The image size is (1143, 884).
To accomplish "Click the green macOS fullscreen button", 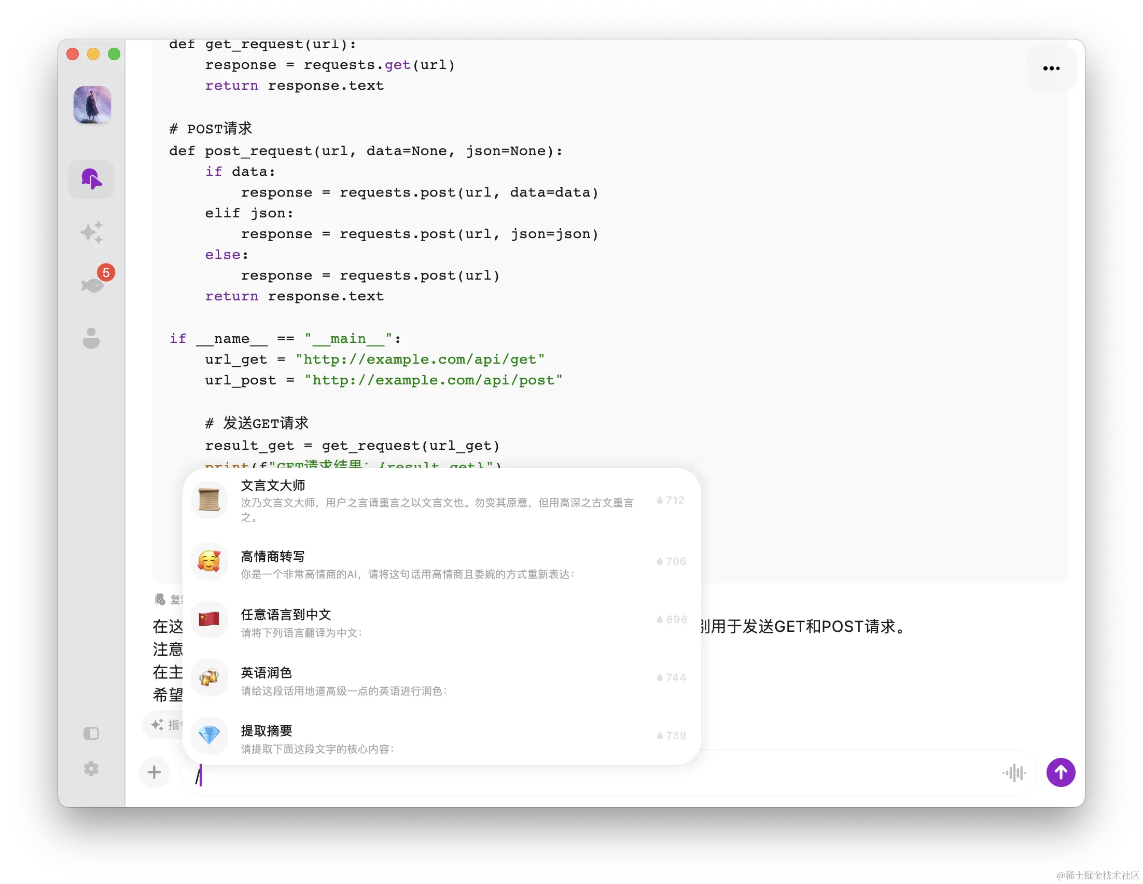I will [x=114, y=54].
